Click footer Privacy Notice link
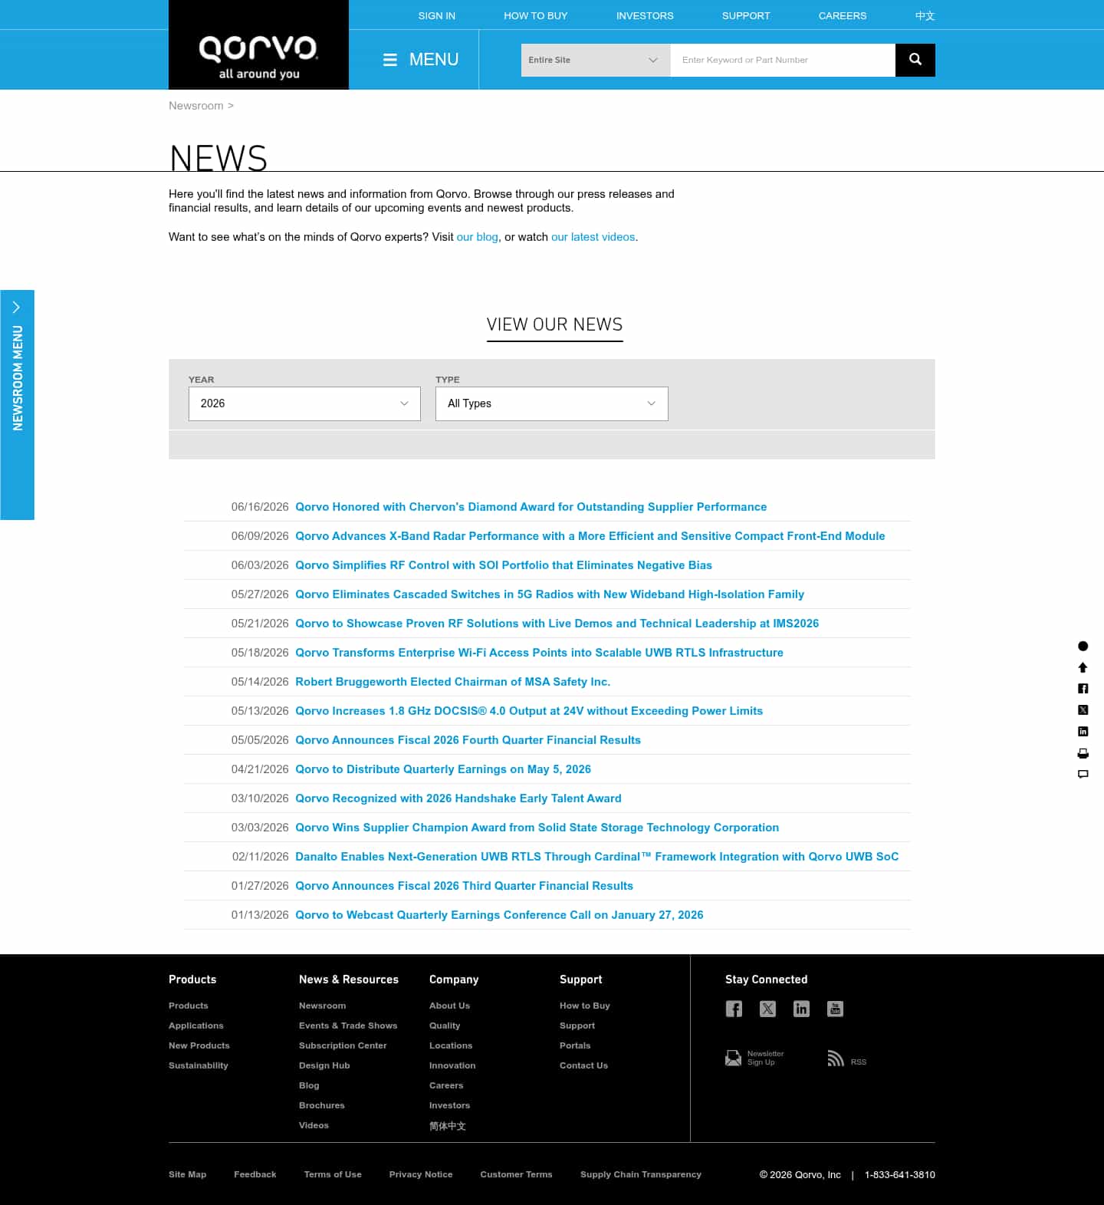1104x1205 pixels. 421,1174
